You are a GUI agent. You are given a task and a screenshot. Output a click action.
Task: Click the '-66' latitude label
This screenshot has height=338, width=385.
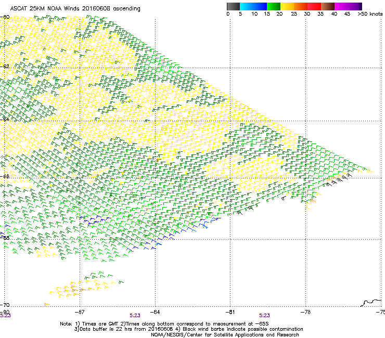coord(5,176)
